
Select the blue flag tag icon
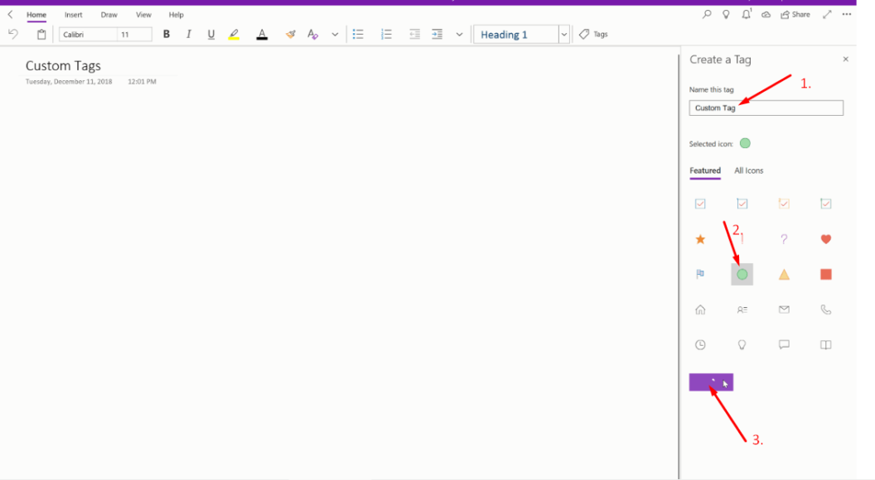click(700, 274)
